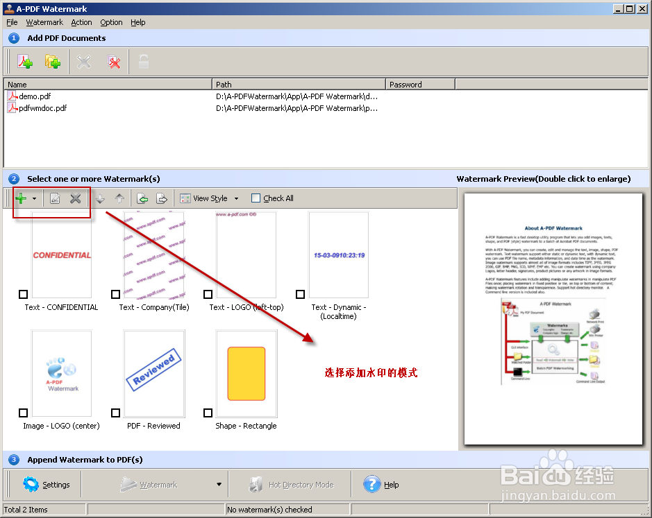Screen dimensions: 652x518
Task: Open the bottom Watermark button dropdown arrow
Action: 219,484
